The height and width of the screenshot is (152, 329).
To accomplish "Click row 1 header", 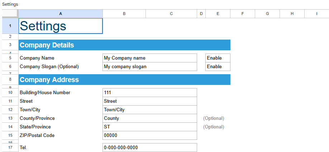I will click(x=10, y=26).
